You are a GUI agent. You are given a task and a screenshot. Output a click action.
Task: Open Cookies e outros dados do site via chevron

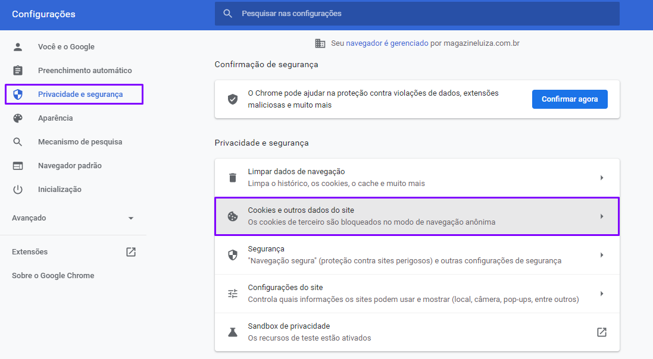(602, 215)
